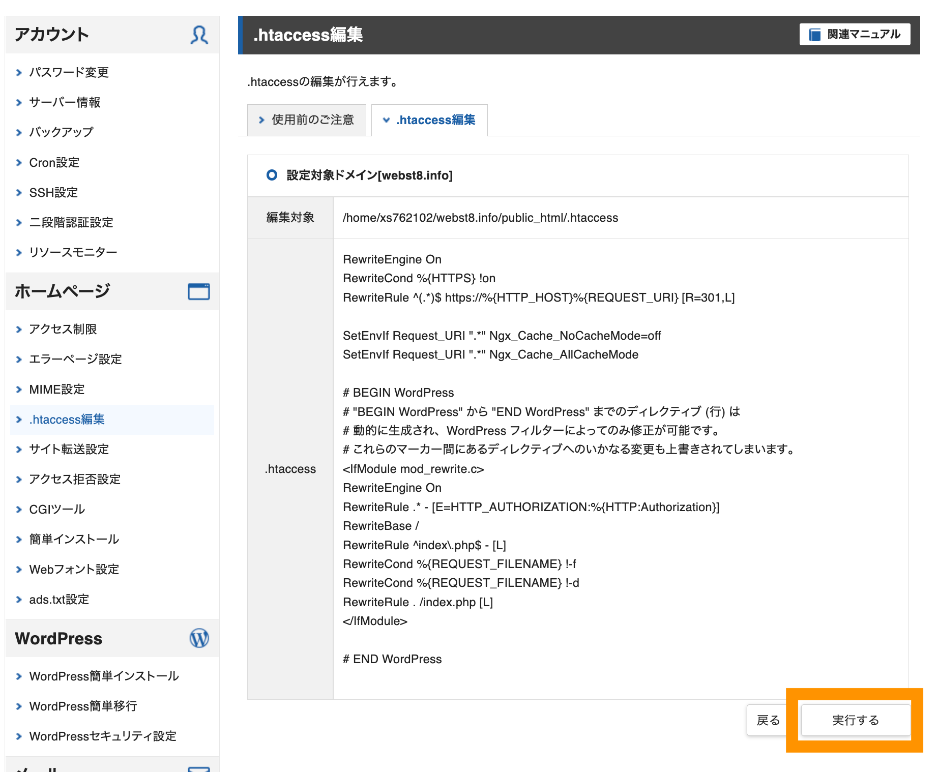The width and height of the screenshot is (938, 772).
Task: Click the WordPress logo icon in sidebar
Action: (x=199, y=638)
